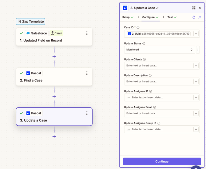206x169 pixels.
Task: Add a step after Update a Case
Action: click(54, 136)
